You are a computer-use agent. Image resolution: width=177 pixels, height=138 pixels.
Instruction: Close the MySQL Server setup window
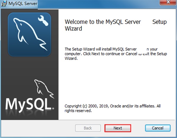coord(168,2)
